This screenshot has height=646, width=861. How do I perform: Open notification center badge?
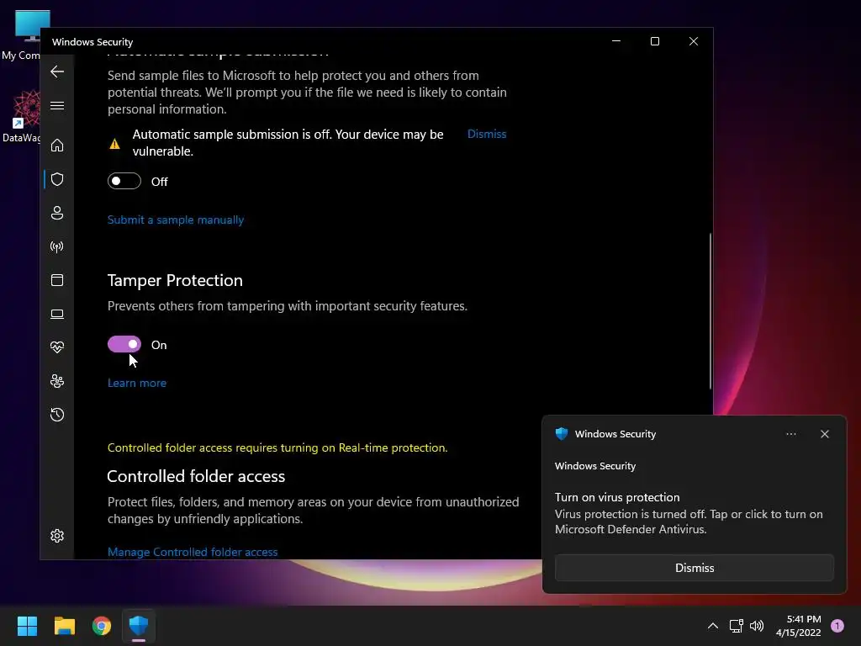click(x=837, y=626)
